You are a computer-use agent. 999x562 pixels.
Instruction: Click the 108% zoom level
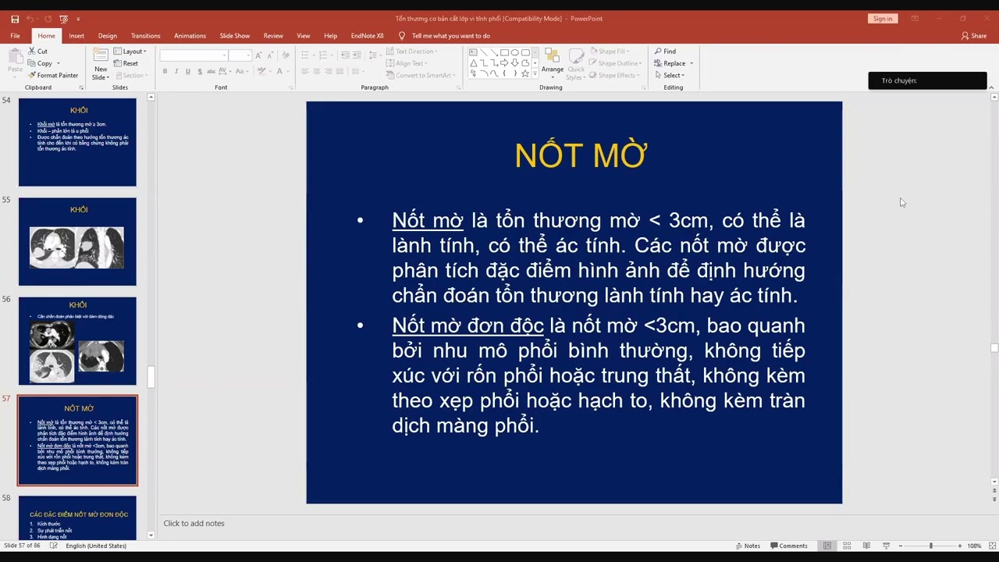point(975,546)
